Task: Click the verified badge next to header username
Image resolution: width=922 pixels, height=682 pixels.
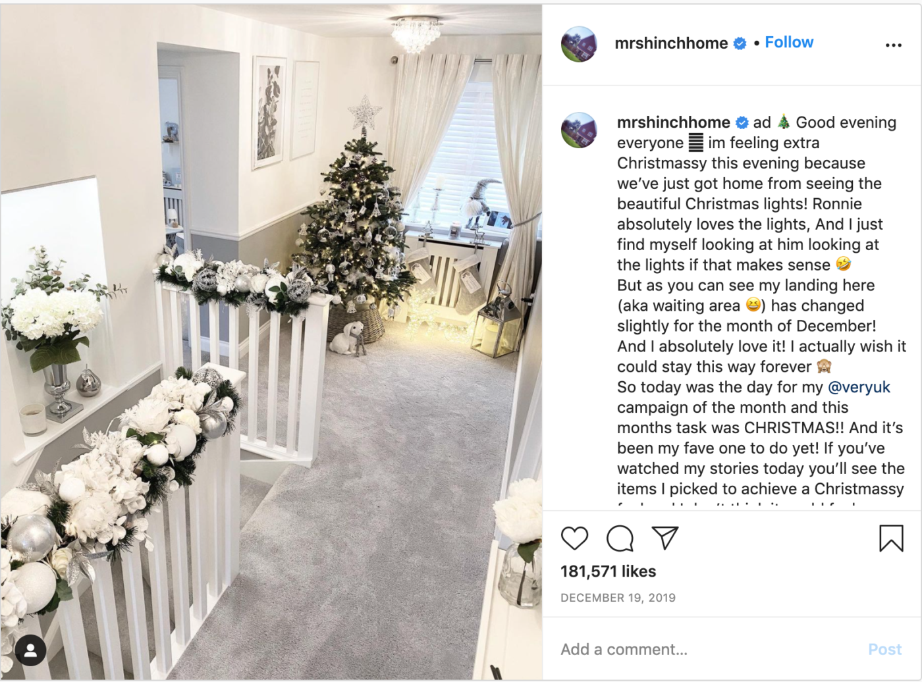Action: click(x=740, y=43)
